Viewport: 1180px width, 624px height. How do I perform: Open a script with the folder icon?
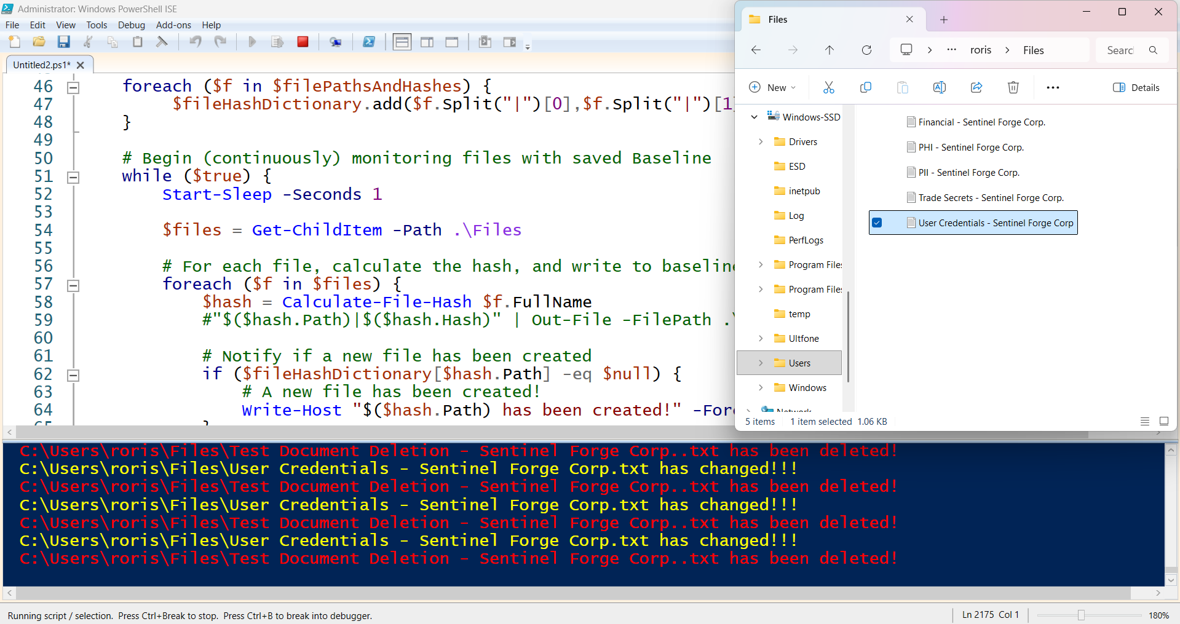(39, 42)
